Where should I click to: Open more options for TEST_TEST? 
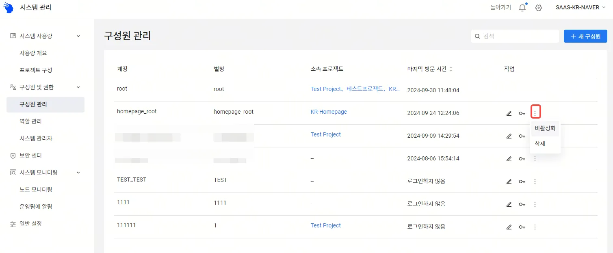(535, 182)
